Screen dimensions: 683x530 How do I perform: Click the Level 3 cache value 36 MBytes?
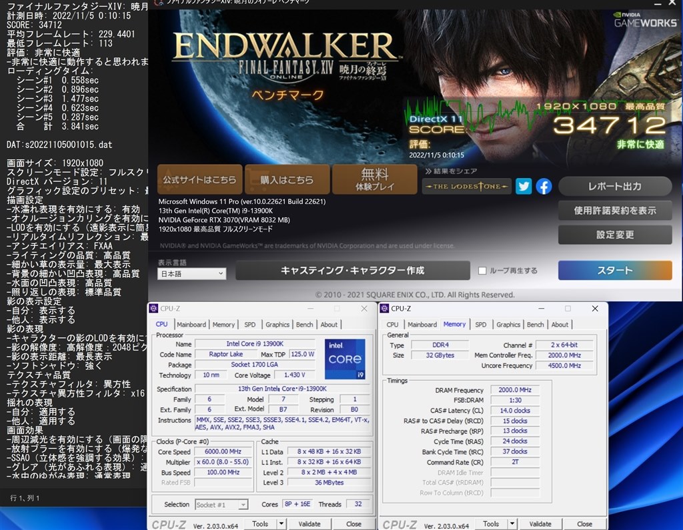[329, 483]
